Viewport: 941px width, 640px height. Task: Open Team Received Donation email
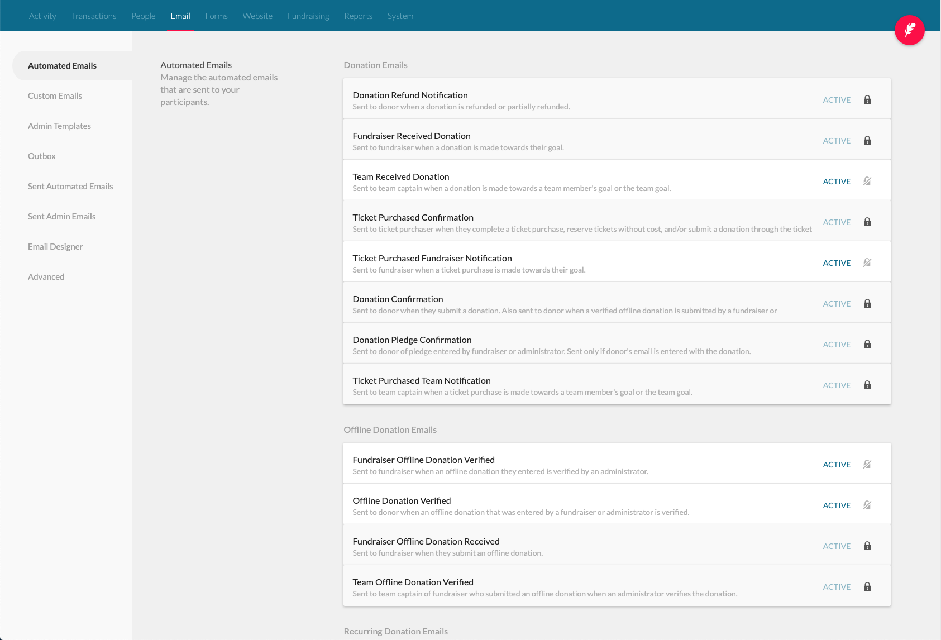(x=617, y=180)
